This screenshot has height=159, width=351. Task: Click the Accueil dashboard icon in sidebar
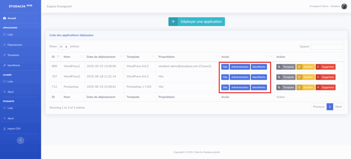click(4, 18)
